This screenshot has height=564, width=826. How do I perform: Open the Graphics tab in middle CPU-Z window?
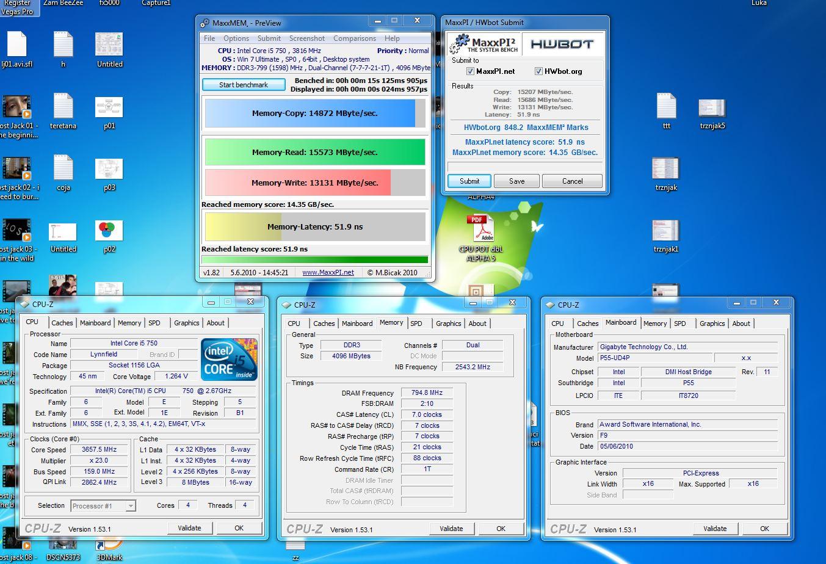tap(448, 324)
